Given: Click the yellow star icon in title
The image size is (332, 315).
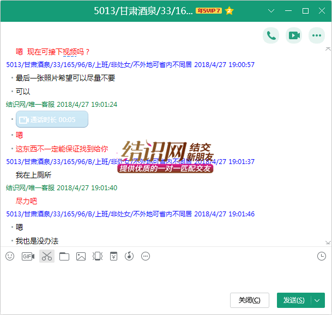Looking at the screenshot, I should click(x=230, y=11).
